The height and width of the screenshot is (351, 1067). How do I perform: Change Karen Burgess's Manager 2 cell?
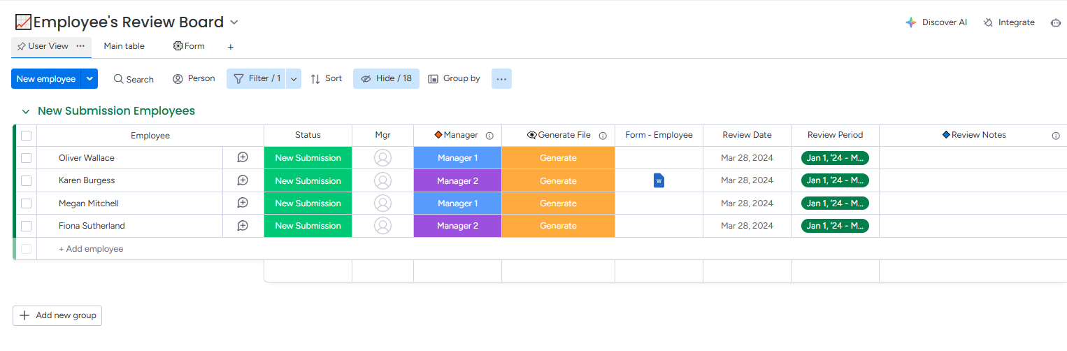point(457,180)
